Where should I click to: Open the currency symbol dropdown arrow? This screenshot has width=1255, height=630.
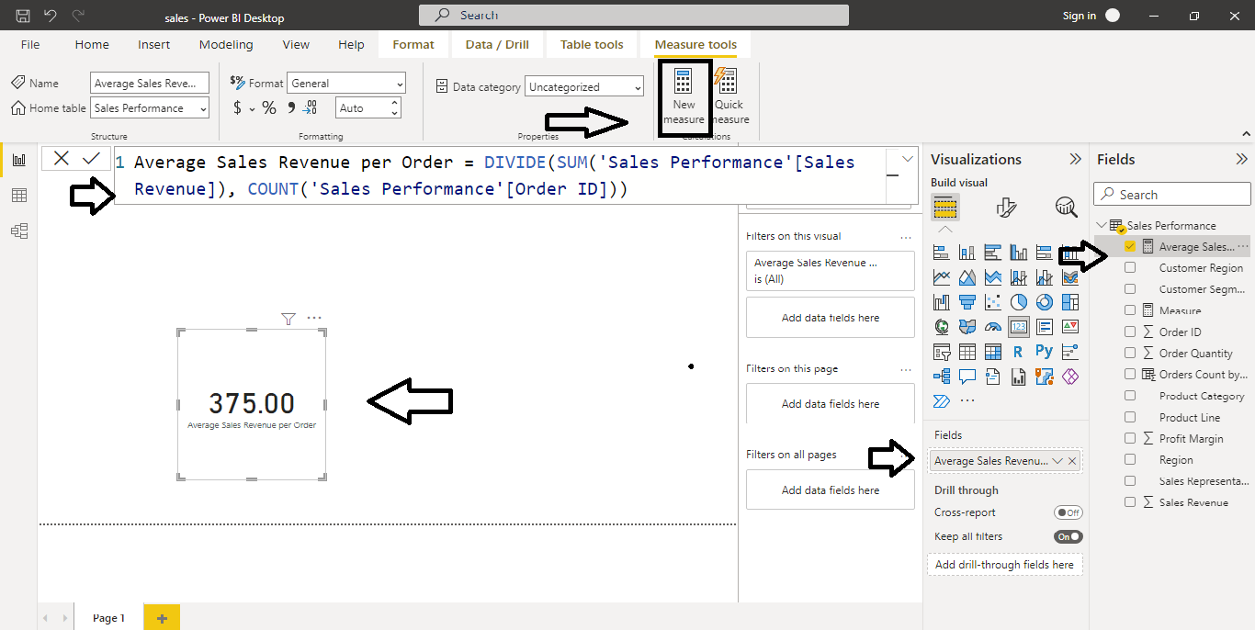252,109
